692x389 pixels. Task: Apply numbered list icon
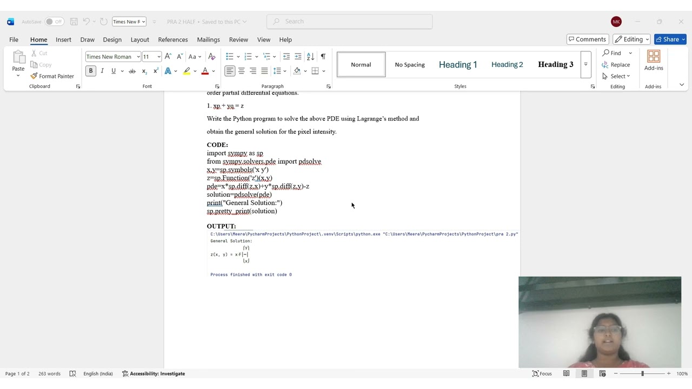coord(248,56)
